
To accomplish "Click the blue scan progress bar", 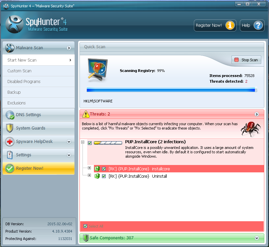I will (x=172, y=90).
